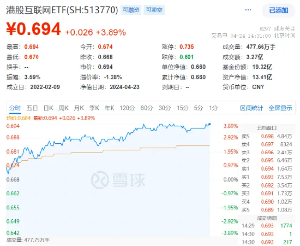300x246 pixels.
Task: Click the 净值日期 2024-04-23 value
Action: pyautogui.click(x=124, y=87)
